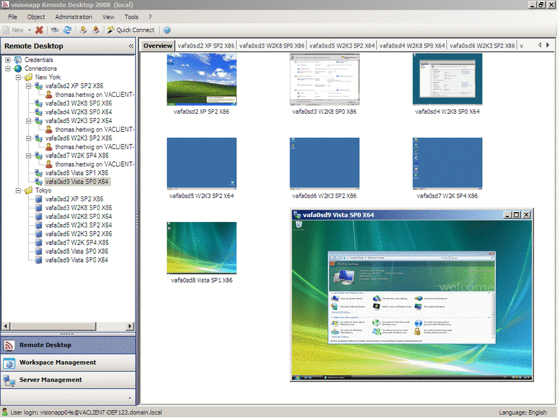
Task: Click Language: English in status bar
Action: (x=522, y=412)
